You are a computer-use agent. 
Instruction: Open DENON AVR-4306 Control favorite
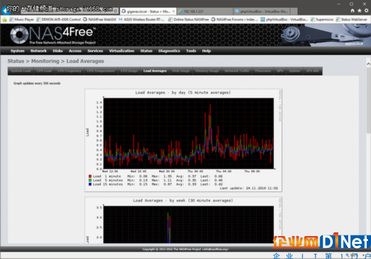pos(59,19)
